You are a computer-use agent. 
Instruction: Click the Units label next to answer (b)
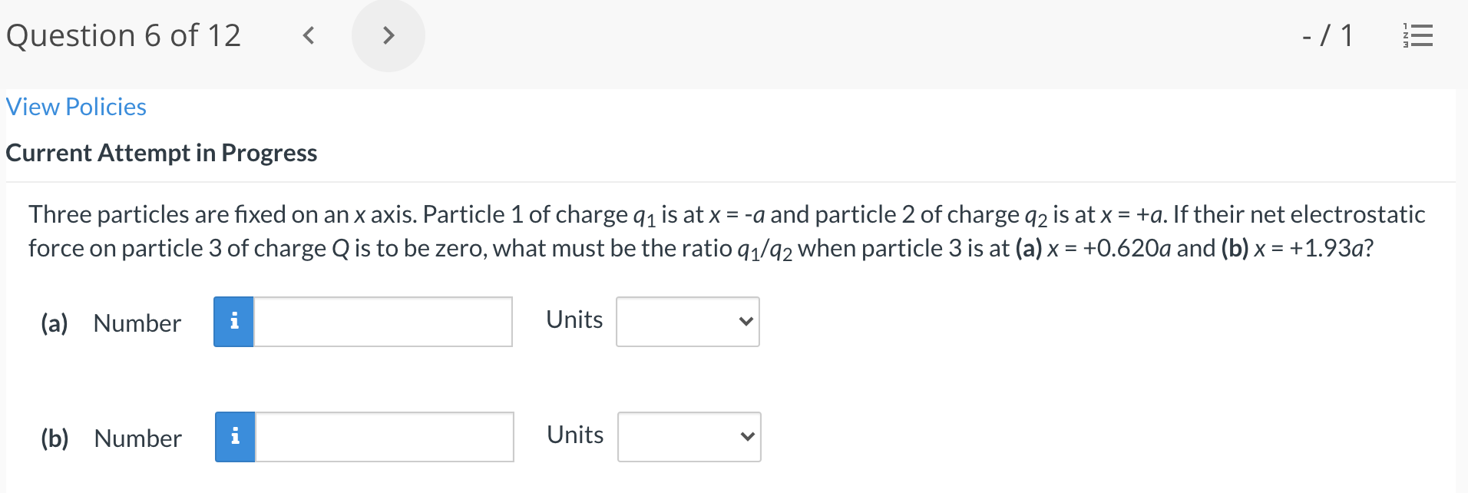pyautogui.click(x=574, y=435)
